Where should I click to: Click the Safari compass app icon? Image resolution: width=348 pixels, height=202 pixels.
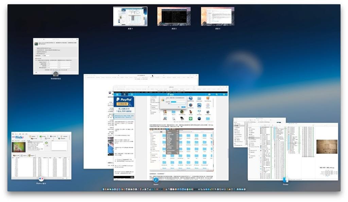(x=156, y=180)
